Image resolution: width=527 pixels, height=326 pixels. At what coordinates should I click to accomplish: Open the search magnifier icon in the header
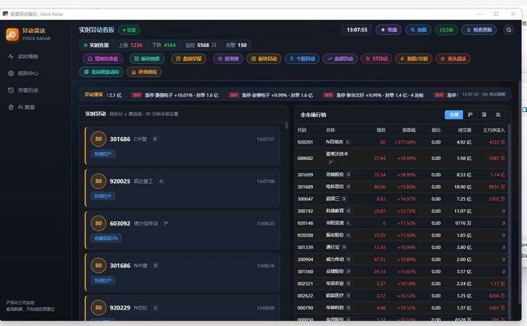[509, 30]
